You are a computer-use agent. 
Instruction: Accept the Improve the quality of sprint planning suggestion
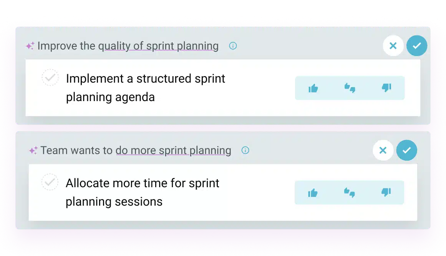(x=417, y=46)
